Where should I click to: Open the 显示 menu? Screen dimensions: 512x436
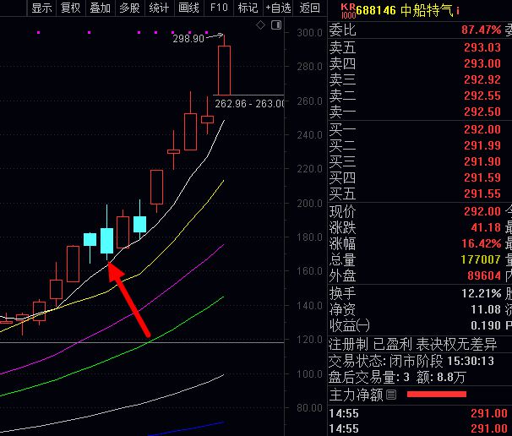tap(41, 8)
